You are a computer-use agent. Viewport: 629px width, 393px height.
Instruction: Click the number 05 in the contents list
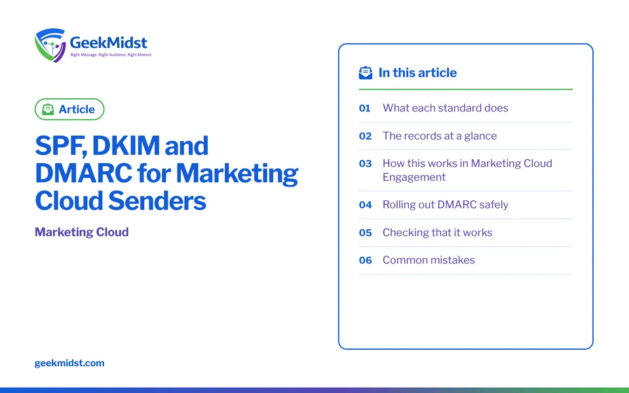[x=365, y=233]
